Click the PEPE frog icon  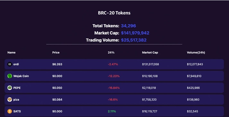coord(10,88)
